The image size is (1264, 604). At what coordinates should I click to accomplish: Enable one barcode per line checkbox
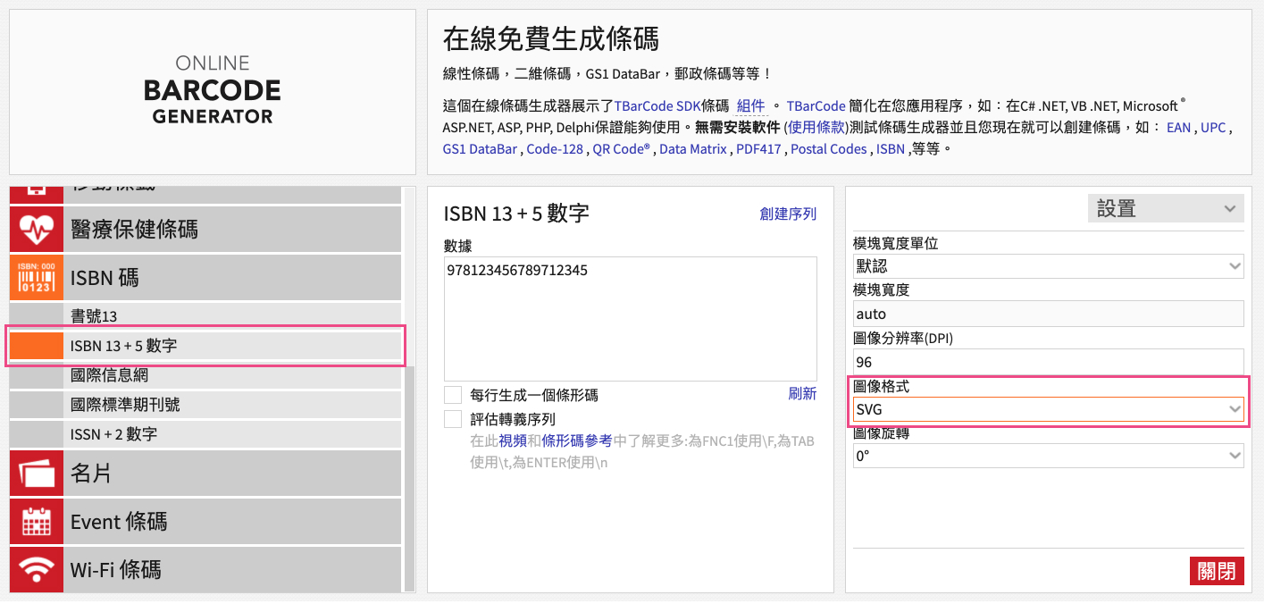click(x=453, y=395)
